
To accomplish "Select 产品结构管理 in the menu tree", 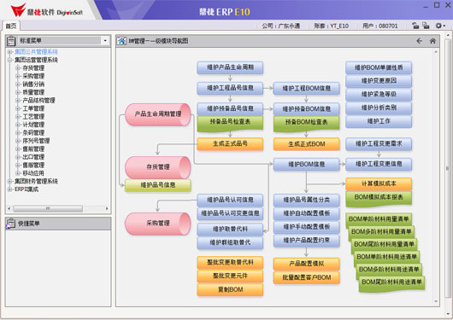I will click(38, 101).
